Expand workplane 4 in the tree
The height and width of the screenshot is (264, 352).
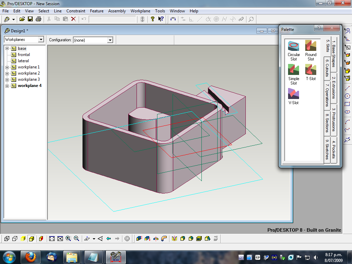(8, 85)
